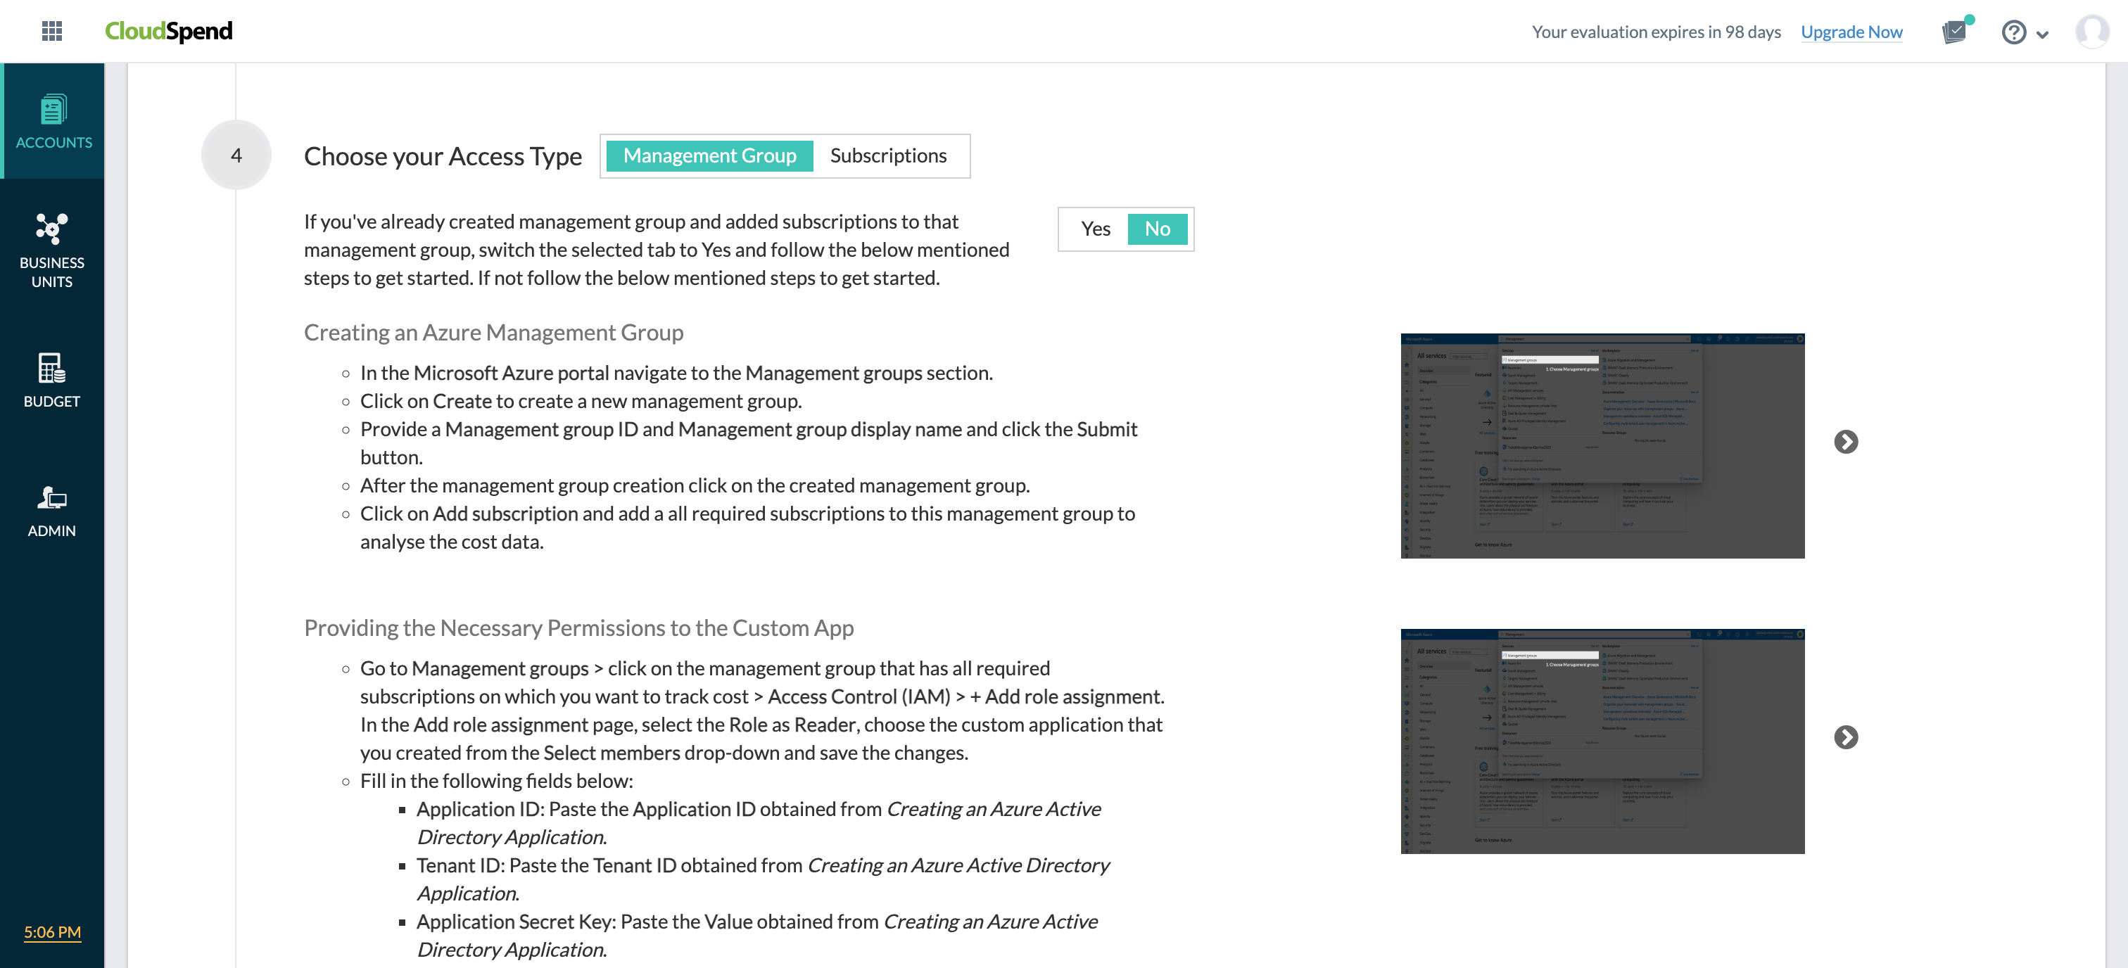
Task: Open the Admin sidebar section
Action: coord(52,511)
